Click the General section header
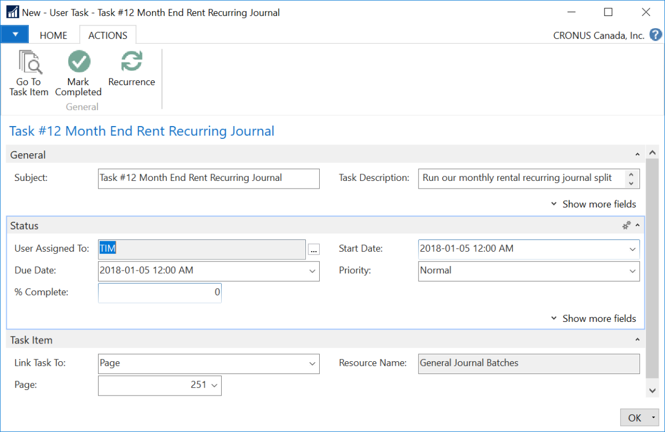Screen dimensions: 665x432 click(x=325, y=155)
